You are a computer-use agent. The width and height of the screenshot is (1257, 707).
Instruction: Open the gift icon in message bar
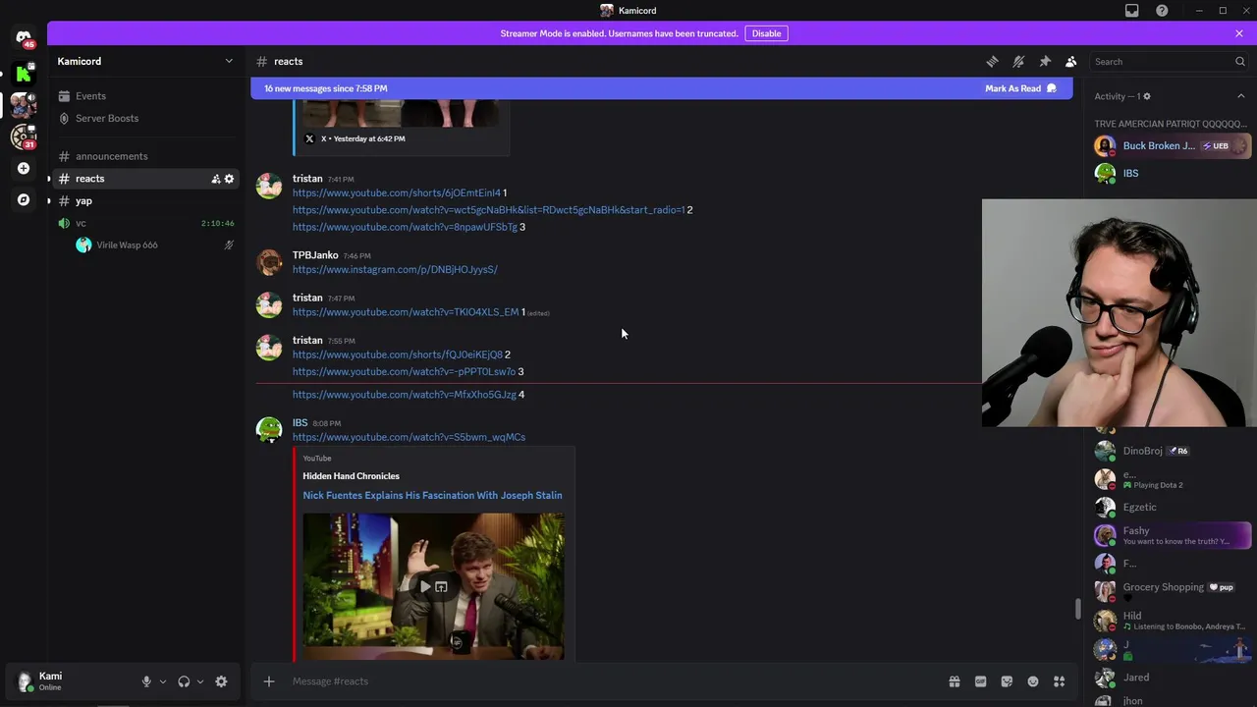pyautogui.click(x=954, y=681)
